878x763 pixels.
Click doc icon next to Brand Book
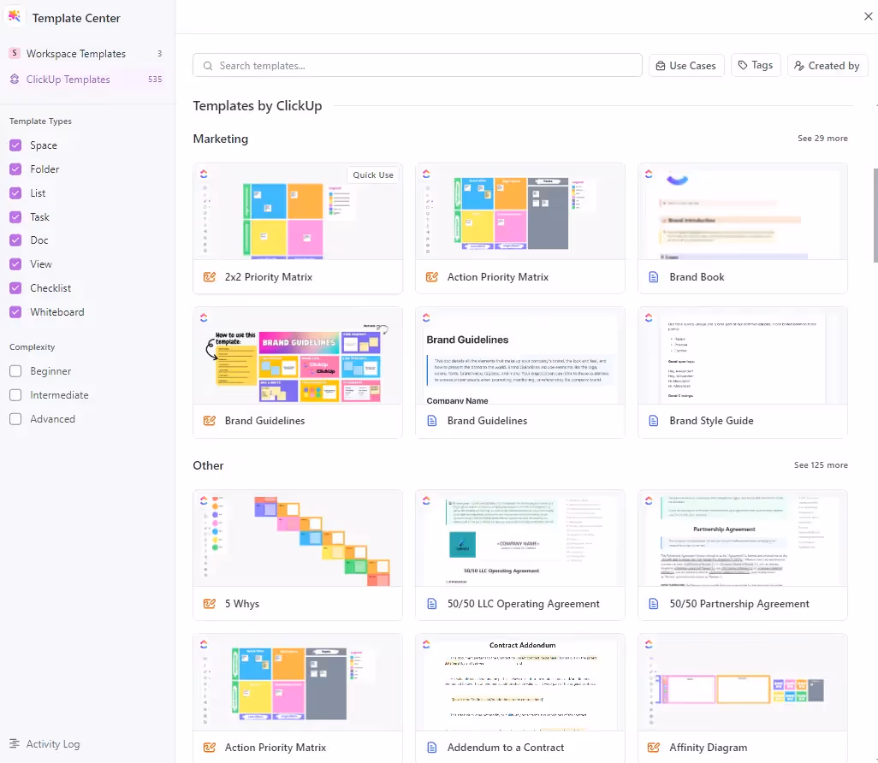pyautogui.click(x=655, y=277)
